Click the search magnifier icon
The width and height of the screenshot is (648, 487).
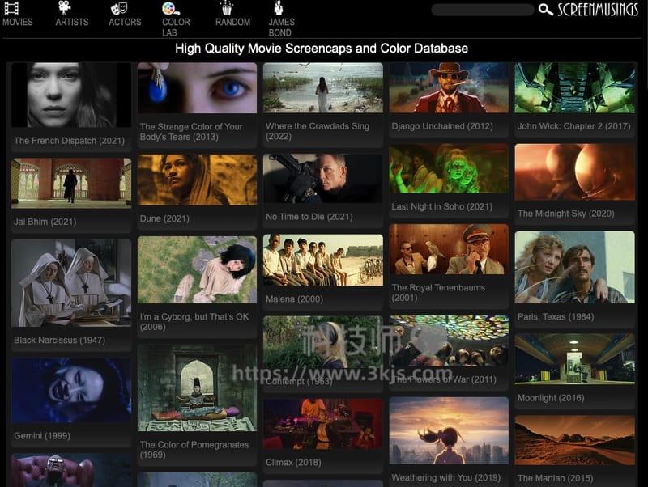[x=545, y=10]
